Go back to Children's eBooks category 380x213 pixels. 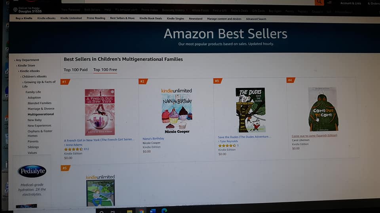34,77
